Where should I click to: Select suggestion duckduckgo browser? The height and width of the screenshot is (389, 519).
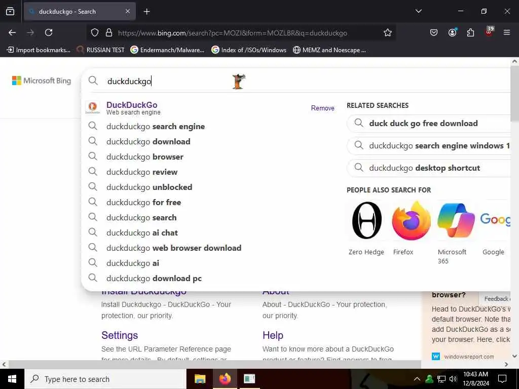pos(144,157)
